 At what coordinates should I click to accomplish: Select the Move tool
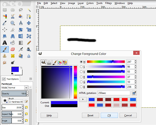[x=29, y=23]
